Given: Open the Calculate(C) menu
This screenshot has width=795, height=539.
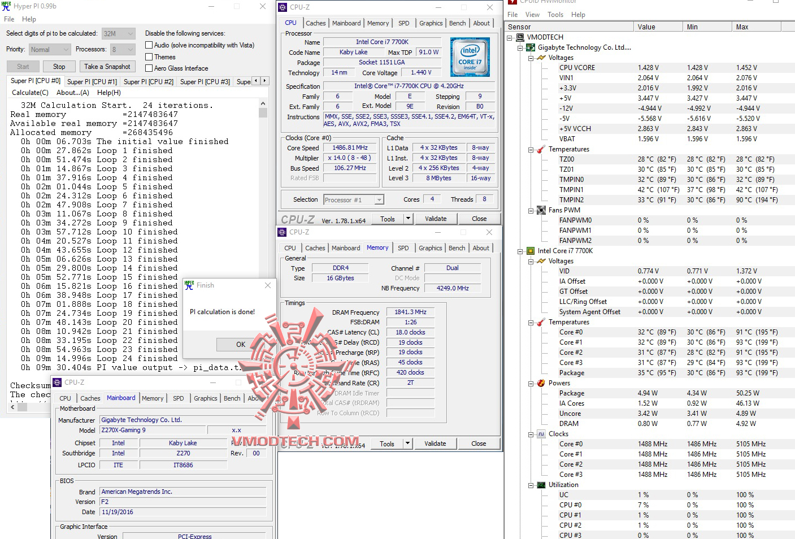Looking at the screenshot, I should coord(31,93).
